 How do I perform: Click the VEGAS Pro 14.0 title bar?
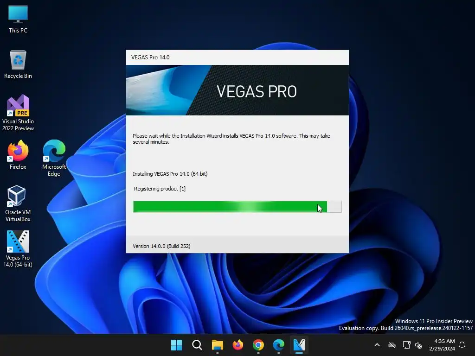coord(237,57)
